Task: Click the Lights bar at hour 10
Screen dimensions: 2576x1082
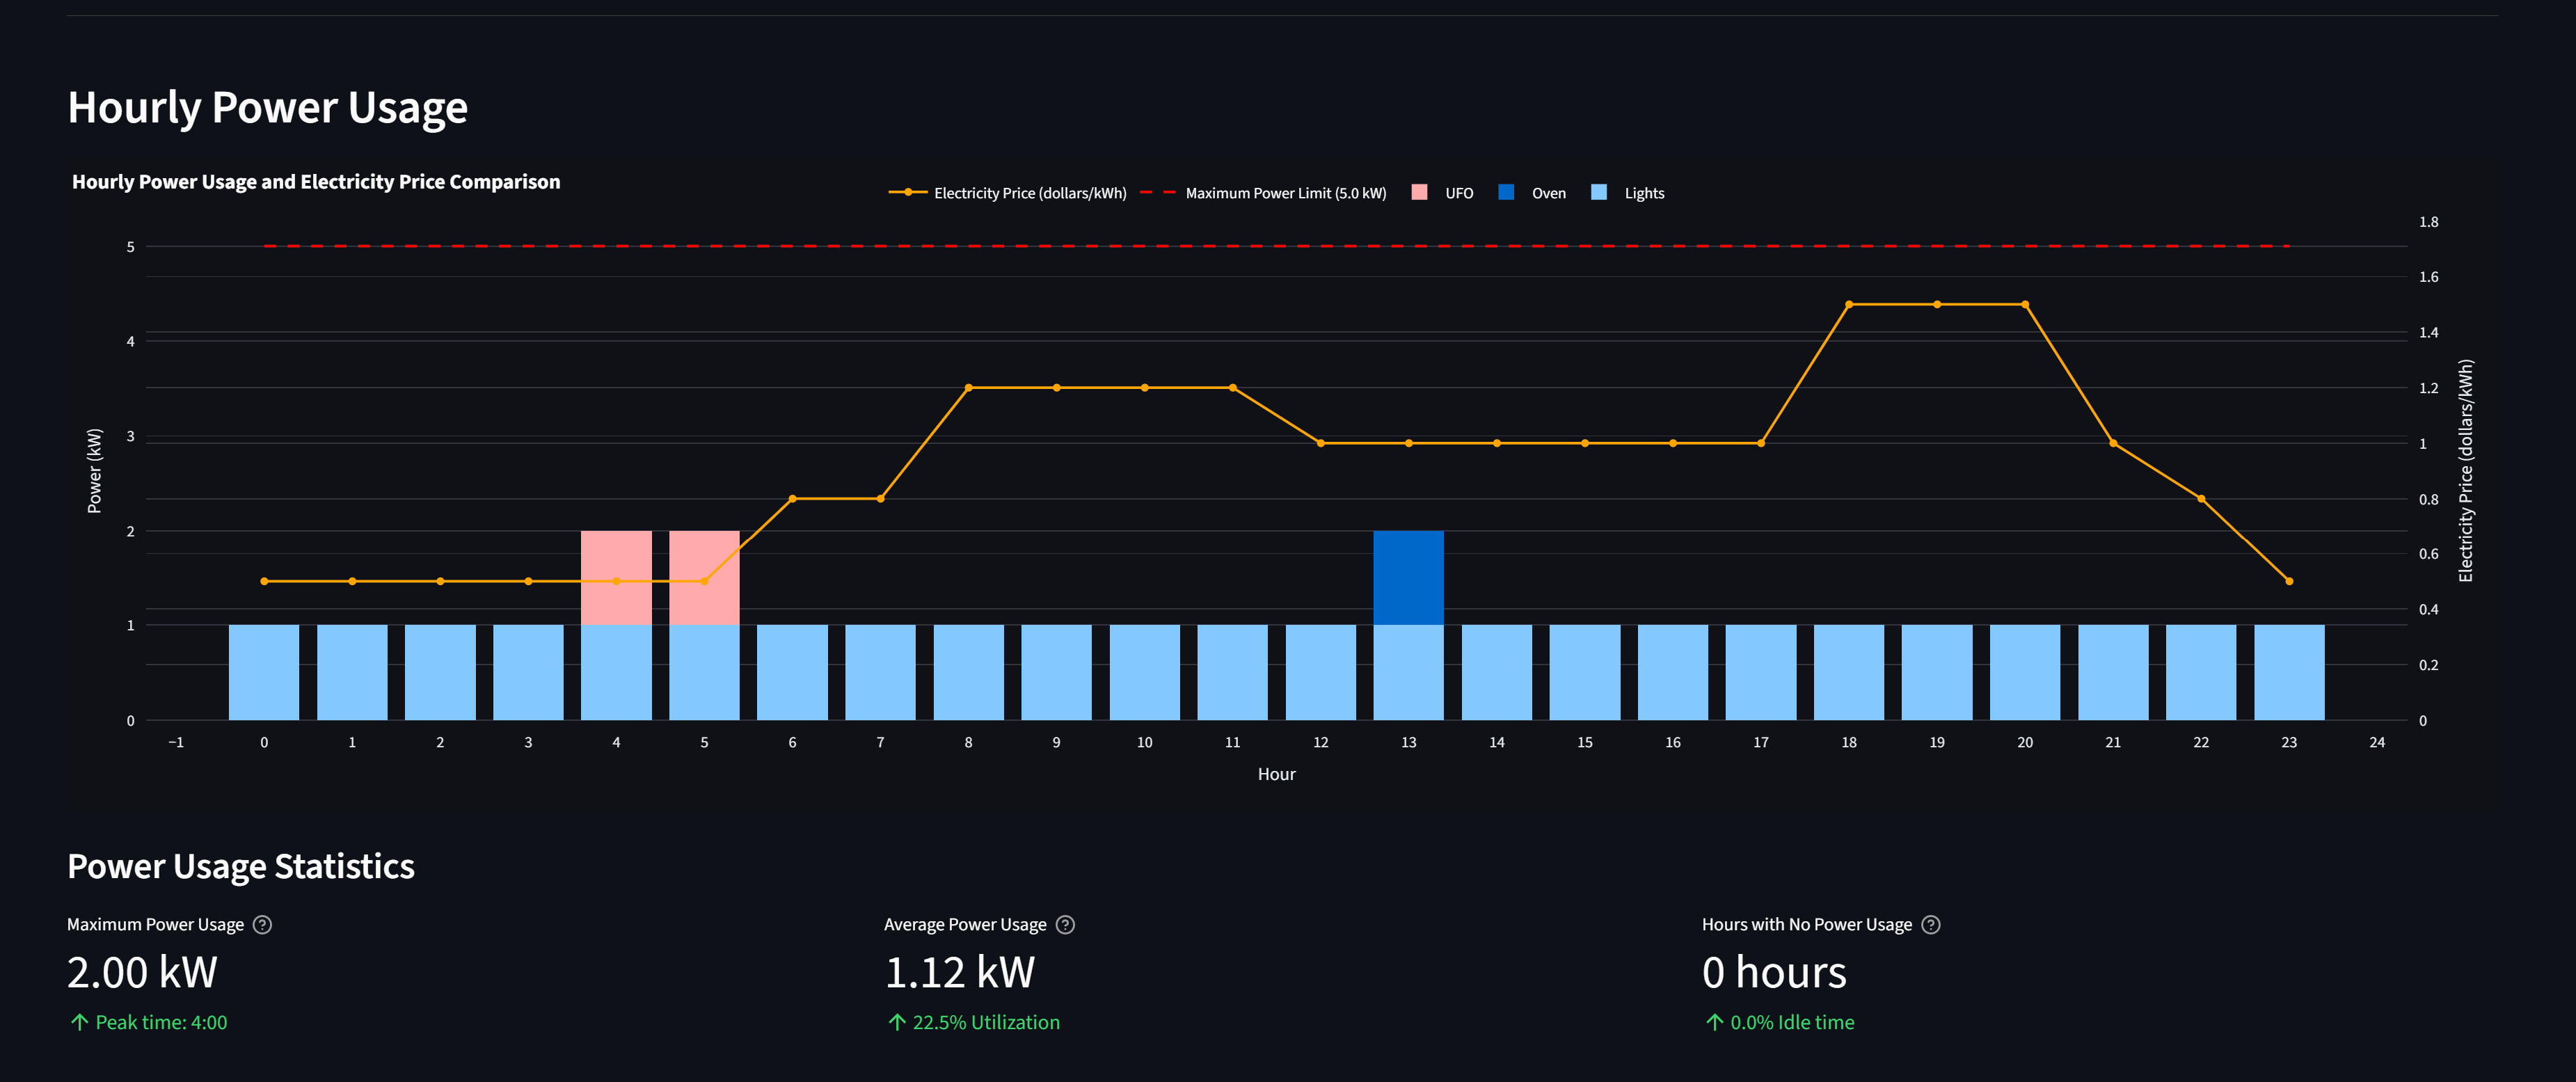Action: [1144, 672]
